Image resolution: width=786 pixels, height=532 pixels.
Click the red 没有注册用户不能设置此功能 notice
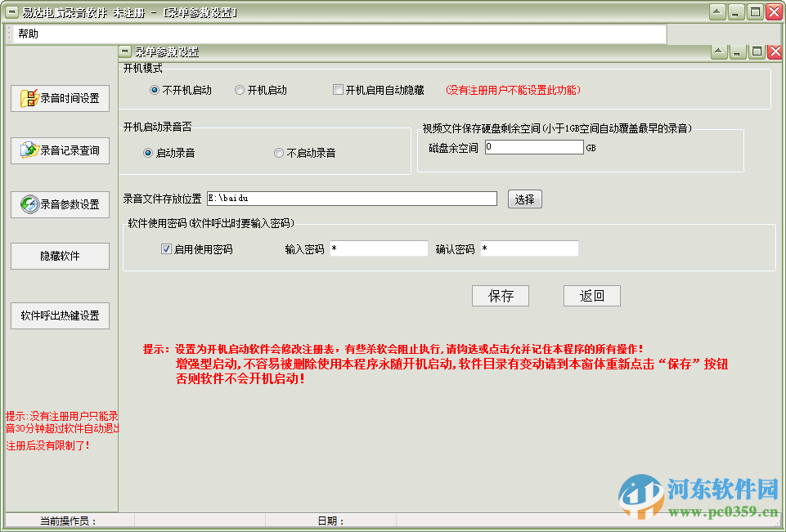coord(513,90)
